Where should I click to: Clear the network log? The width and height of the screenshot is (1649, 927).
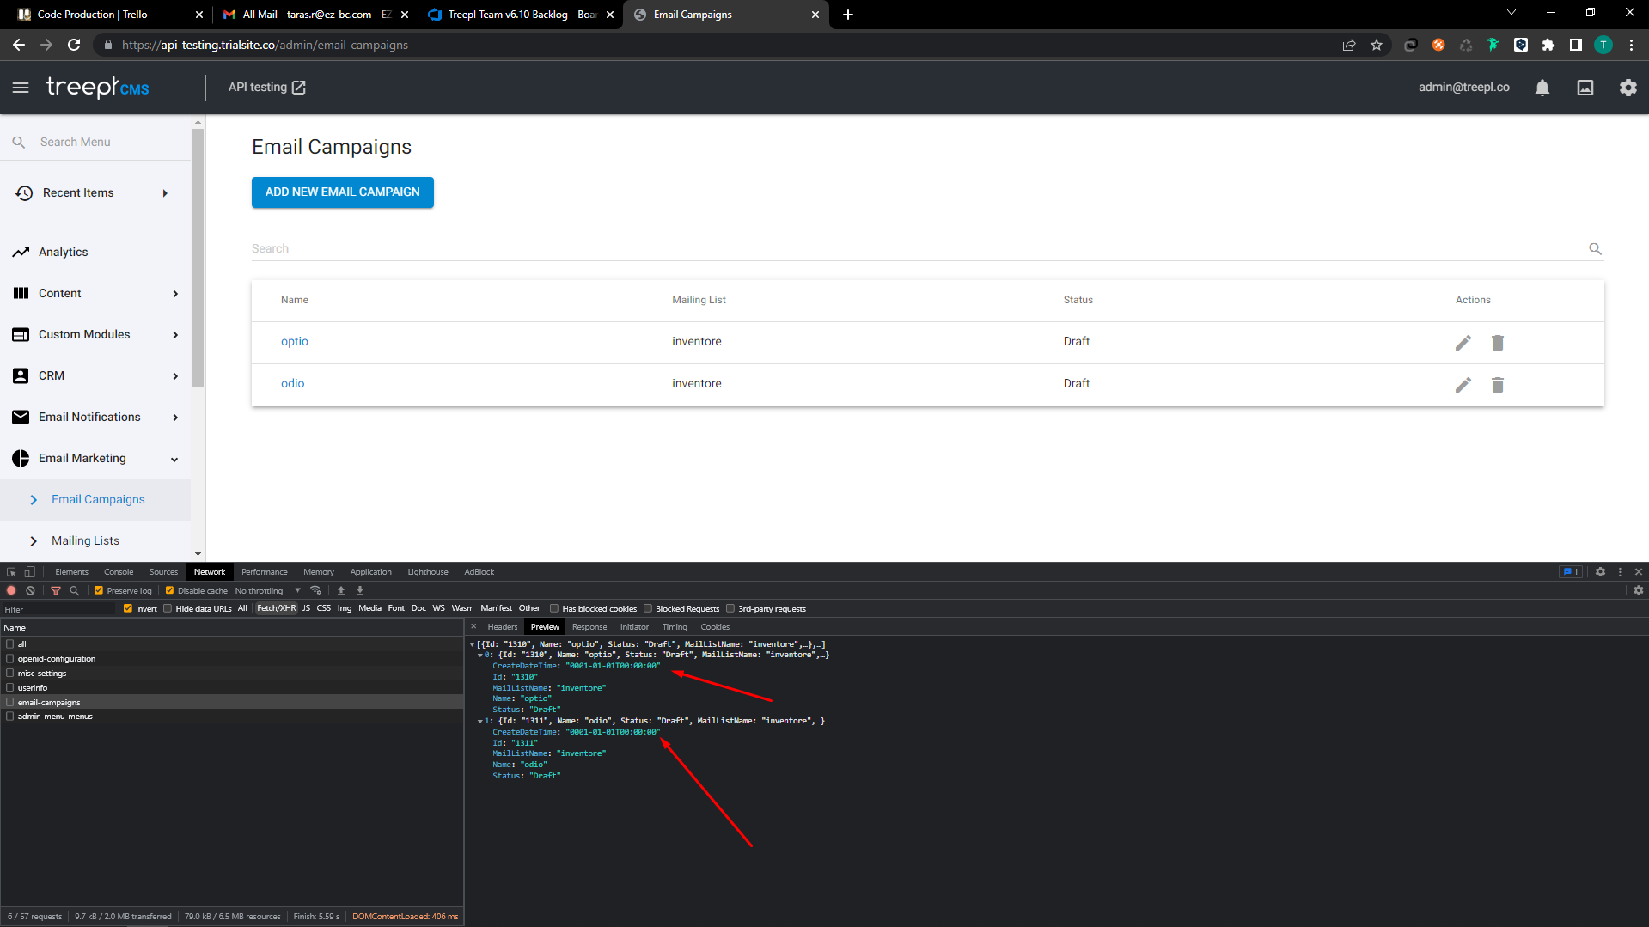tap(31, 591)
